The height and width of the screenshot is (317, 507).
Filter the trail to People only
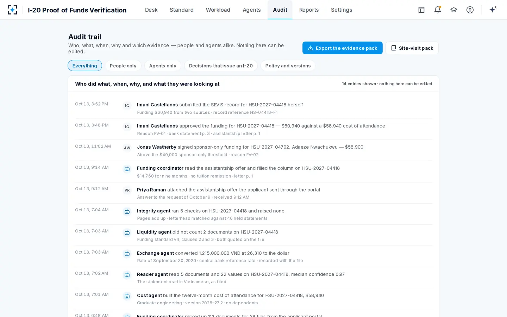pyautogui.click(x=123, y=66)
